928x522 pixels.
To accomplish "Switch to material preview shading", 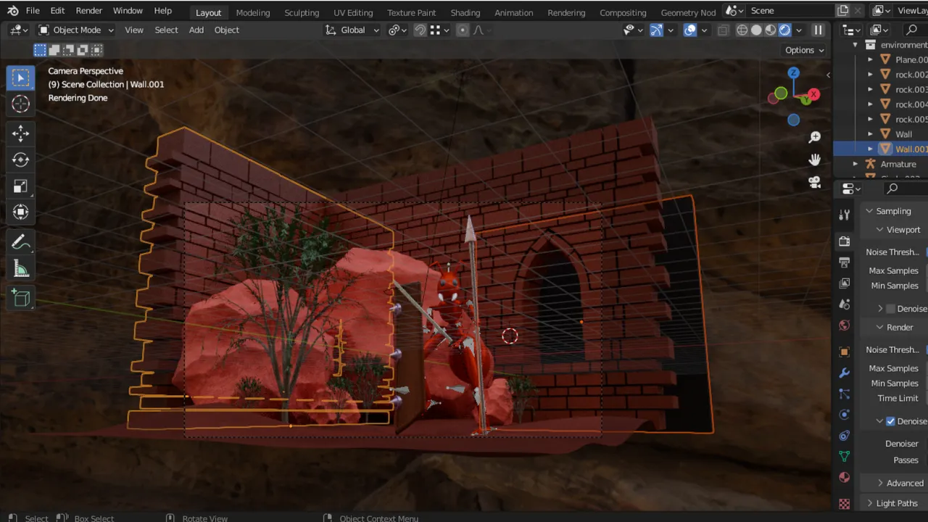I will click(770, 30).
